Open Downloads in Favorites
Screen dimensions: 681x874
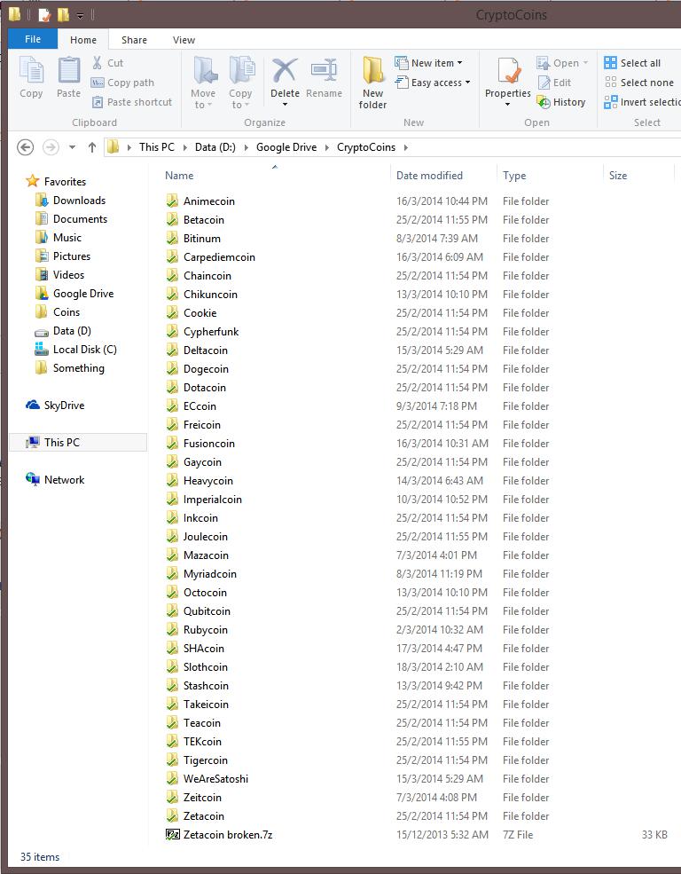coord(70,201)
